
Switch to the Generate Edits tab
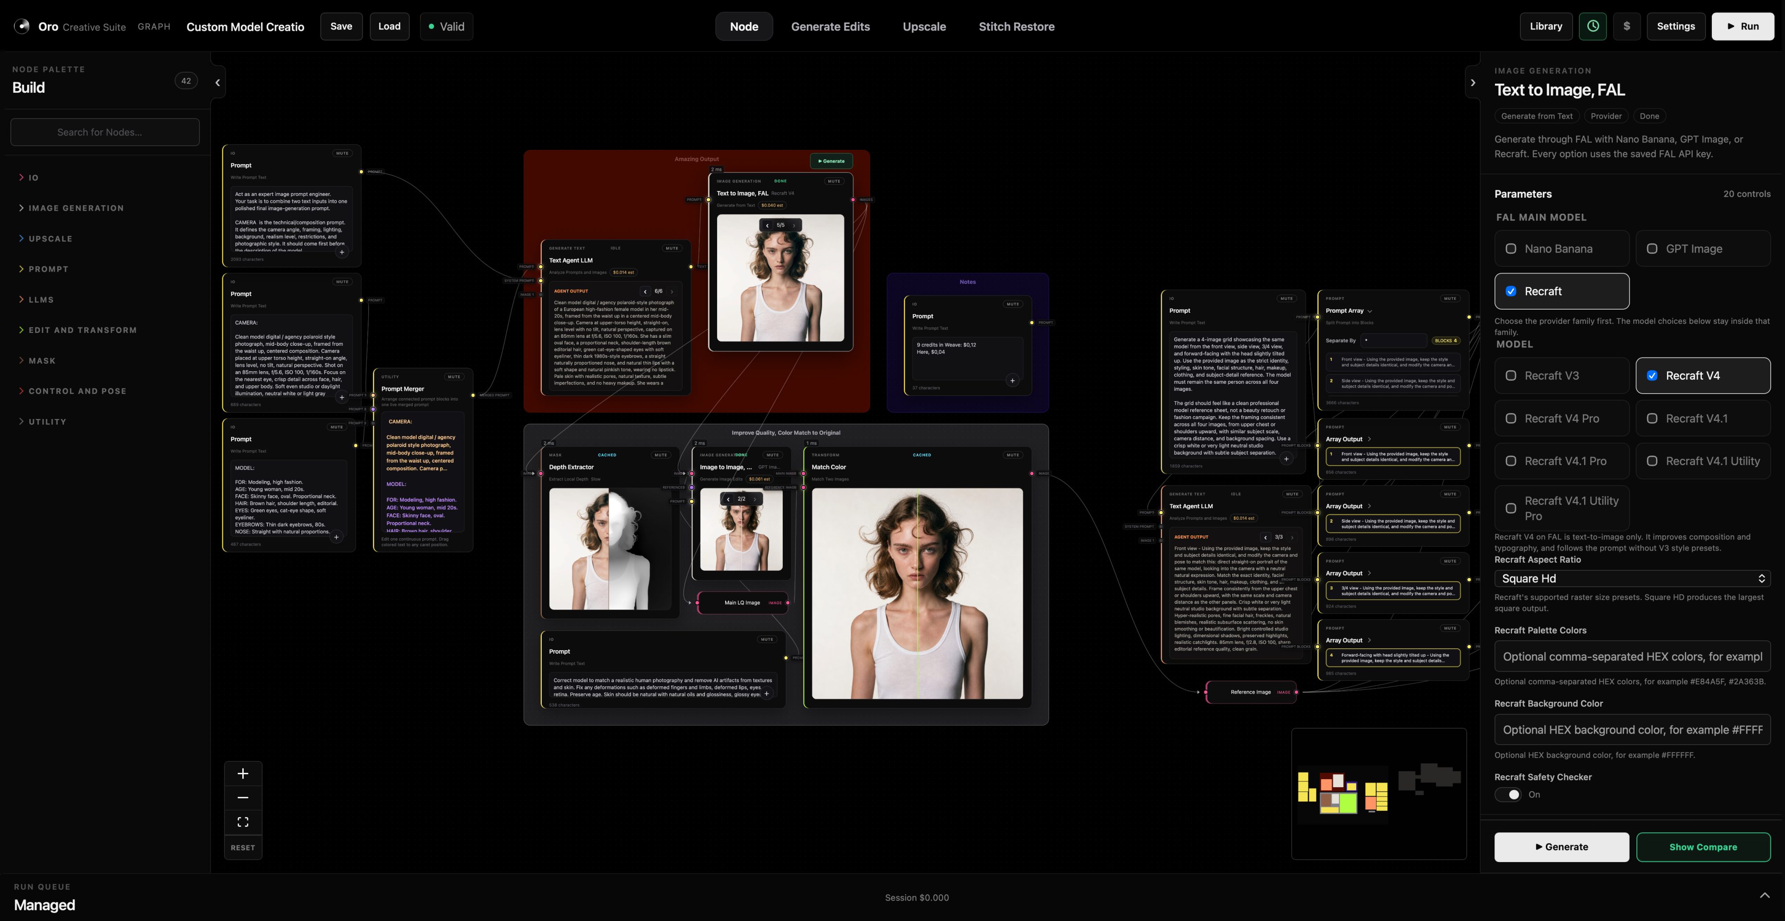tap(830, 26)
